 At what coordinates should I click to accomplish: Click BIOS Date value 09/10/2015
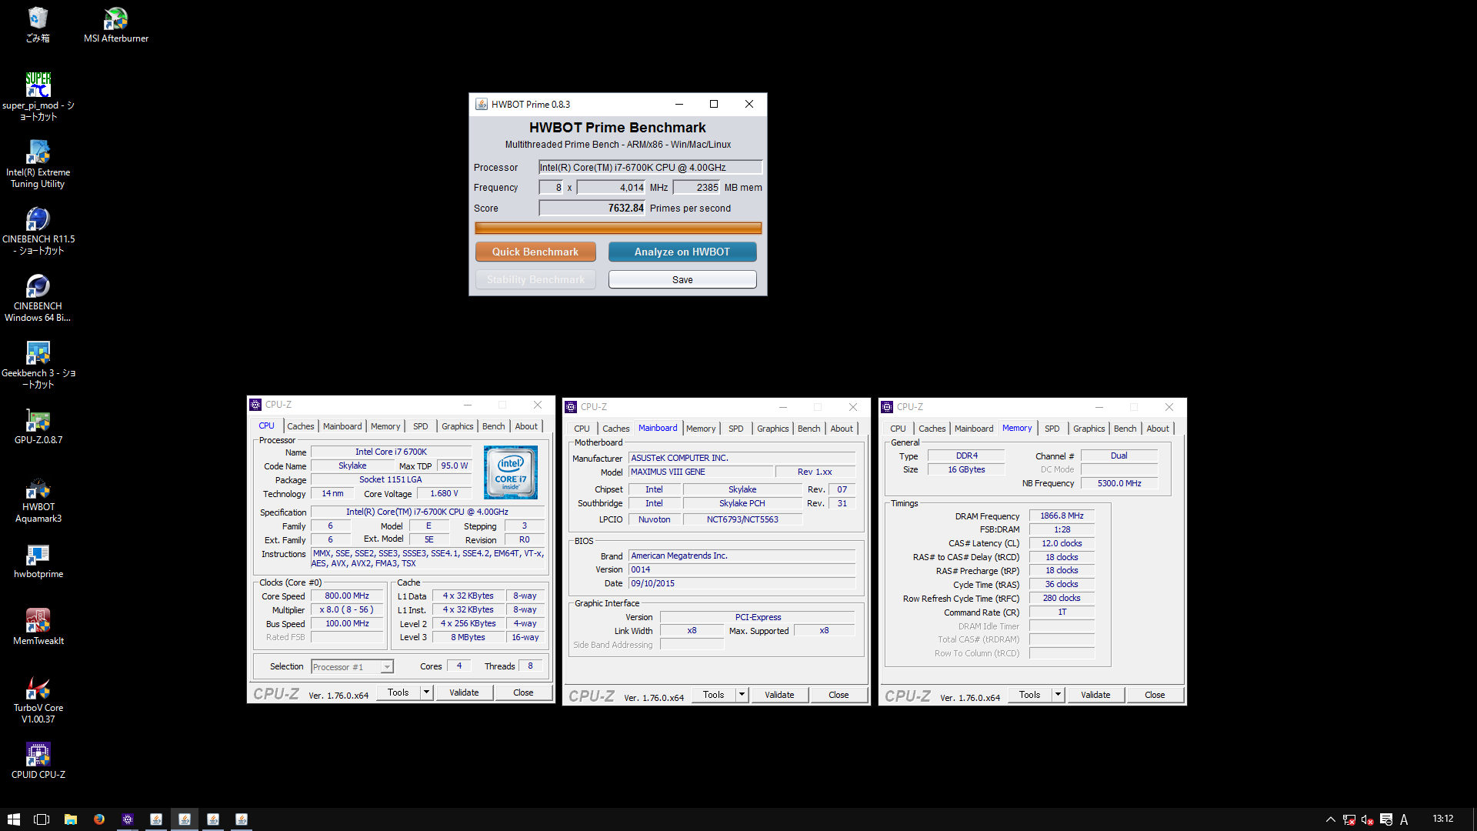coord(742,583)
